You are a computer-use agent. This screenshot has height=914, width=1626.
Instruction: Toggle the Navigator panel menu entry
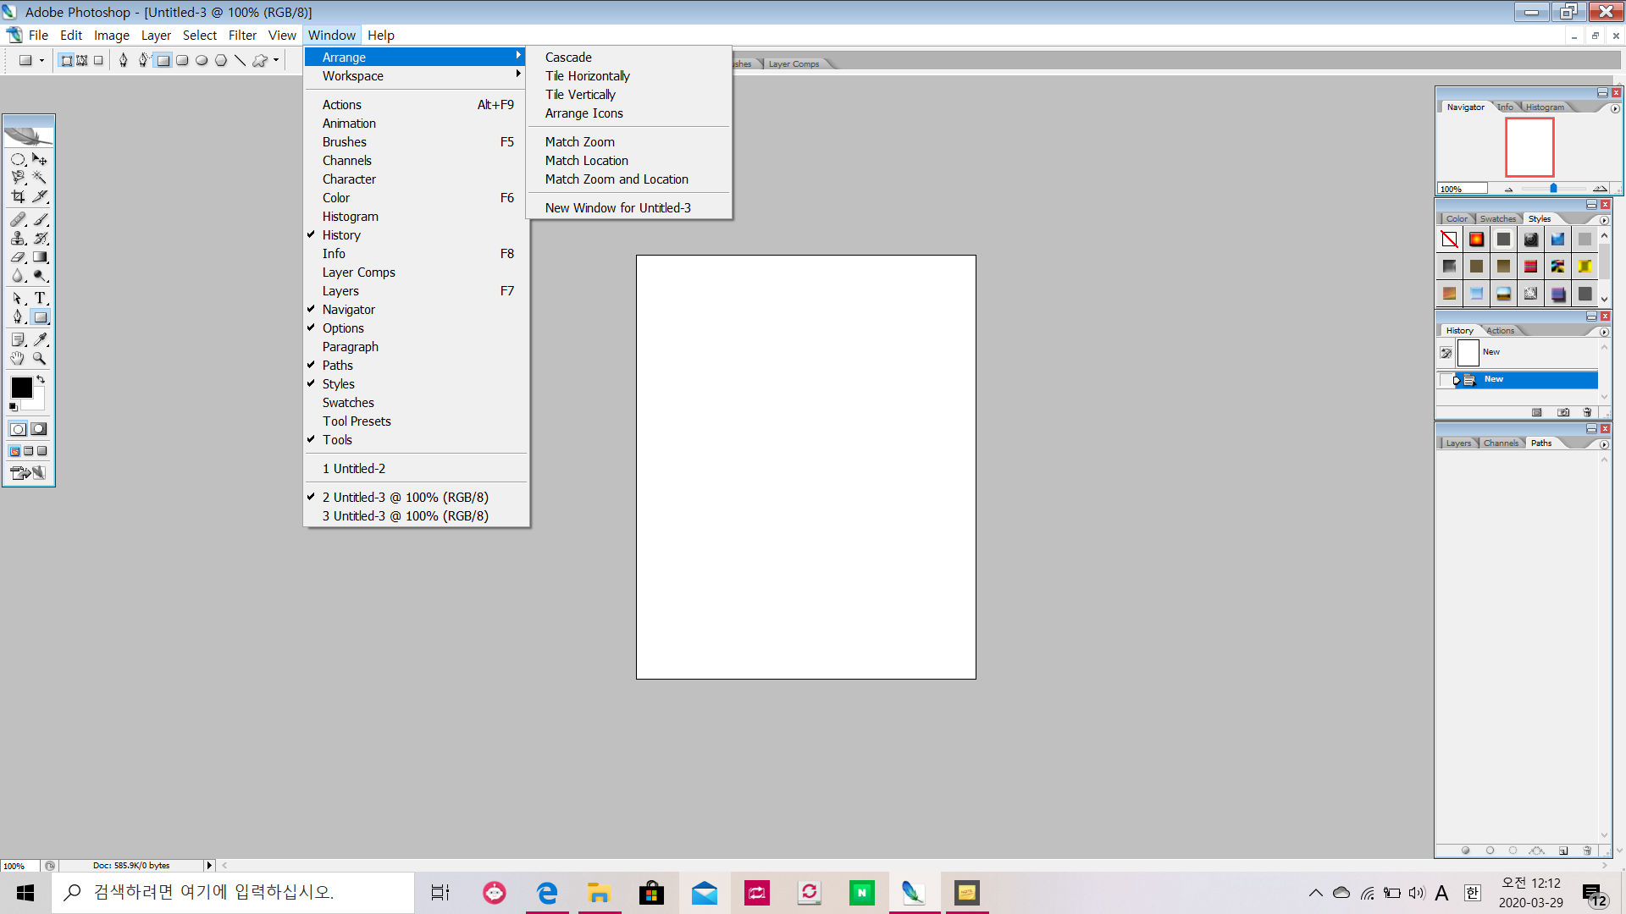pos(348,310)
